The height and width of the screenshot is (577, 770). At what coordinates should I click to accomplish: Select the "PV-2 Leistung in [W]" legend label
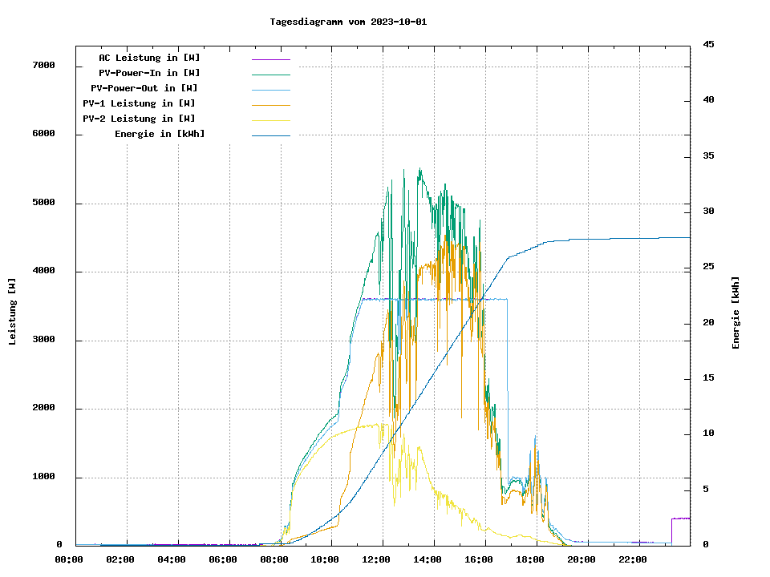click(x=139, y=119)
